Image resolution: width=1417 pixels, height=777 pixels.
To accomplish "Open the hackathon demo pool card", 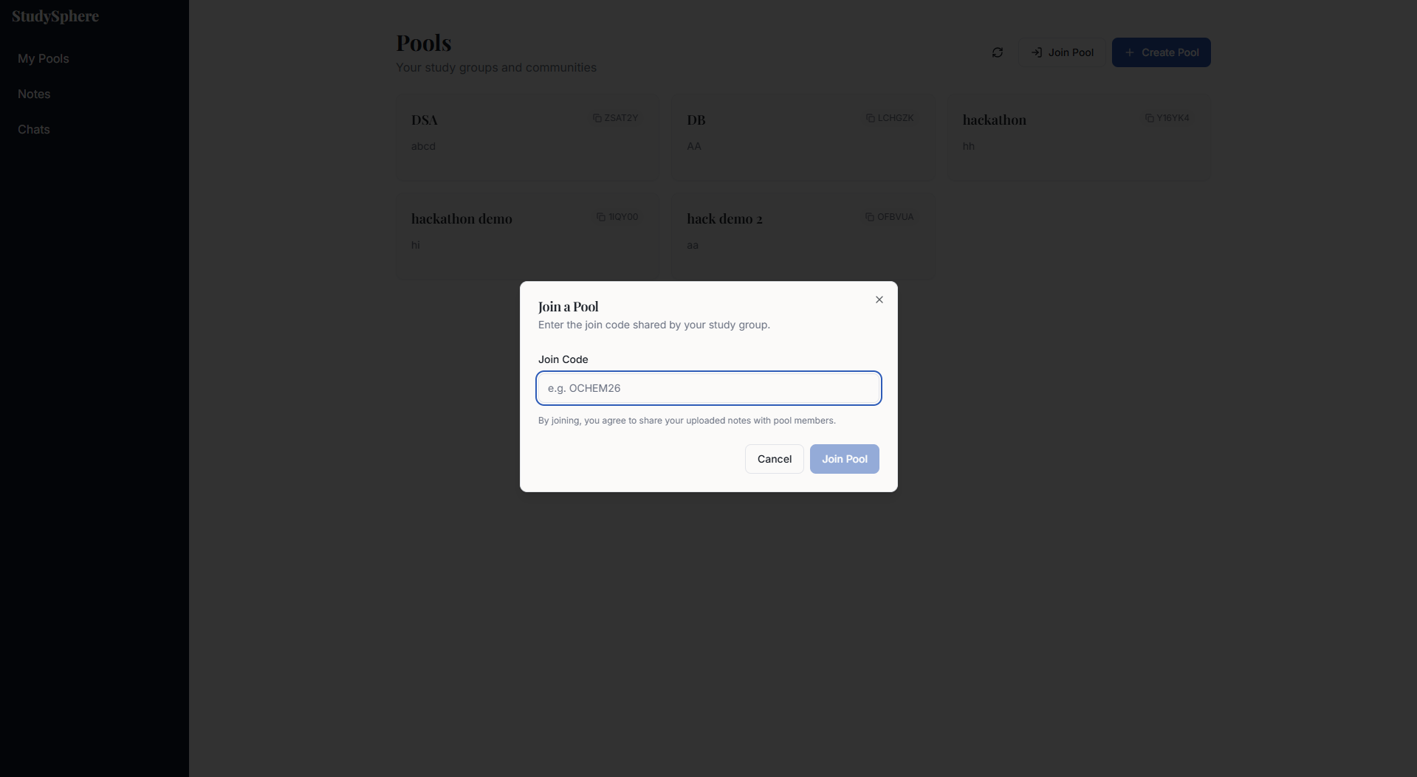I will click(528, 237).
